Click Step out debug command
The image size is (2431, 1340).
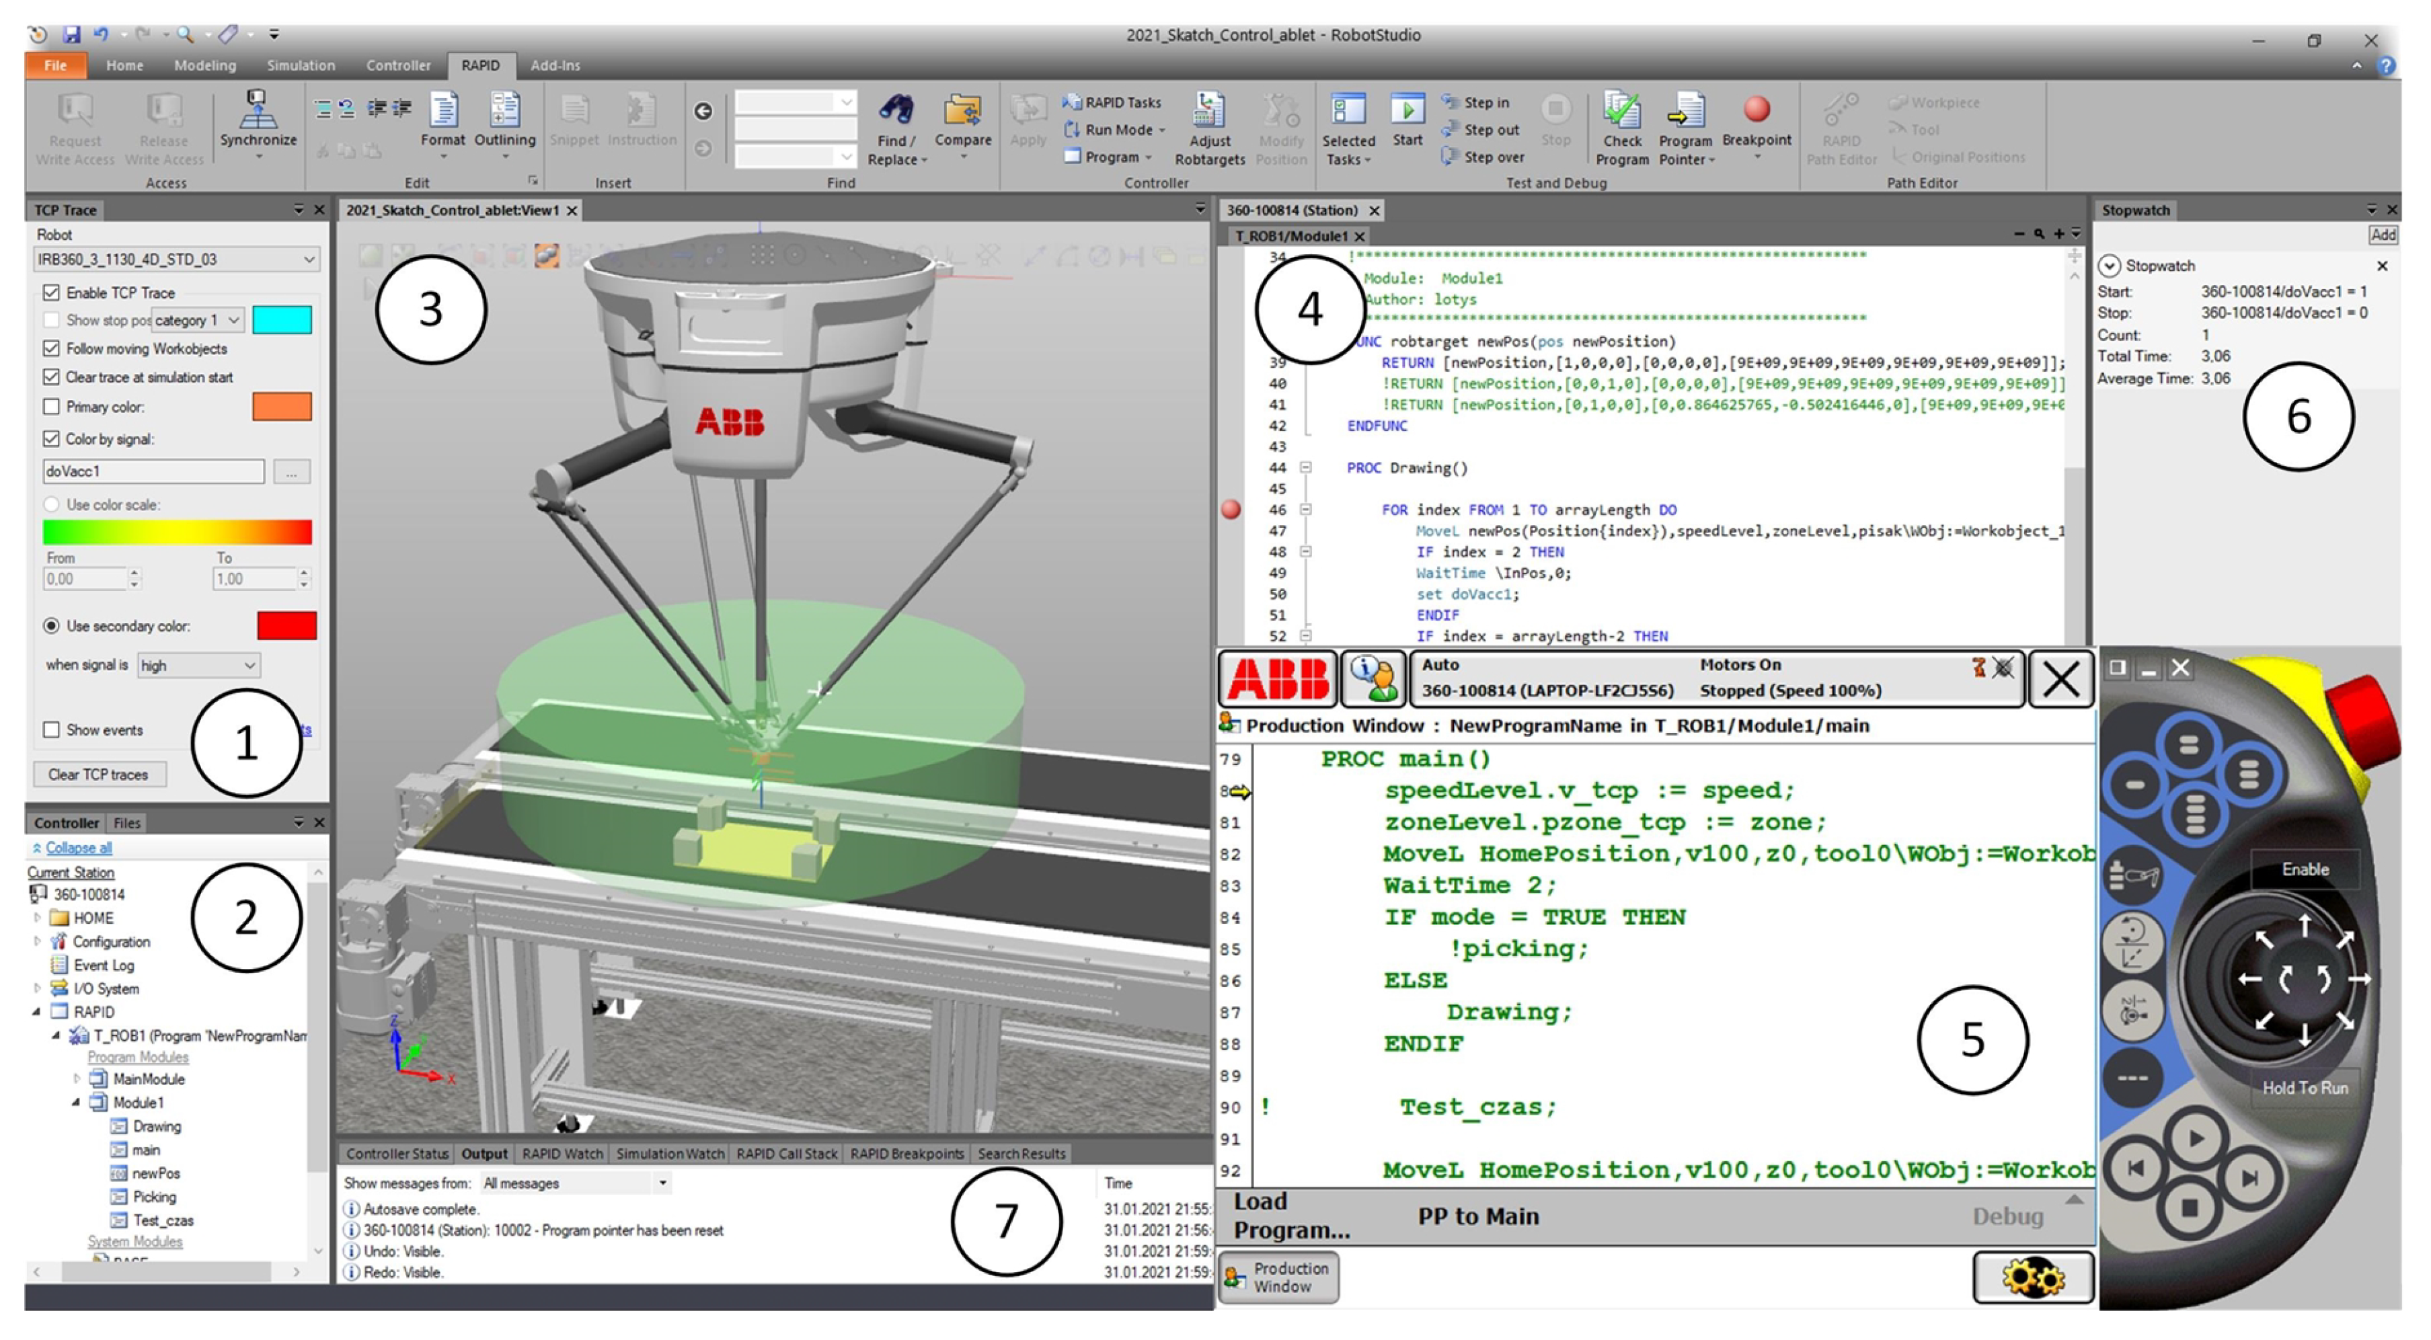[1481, 129]
